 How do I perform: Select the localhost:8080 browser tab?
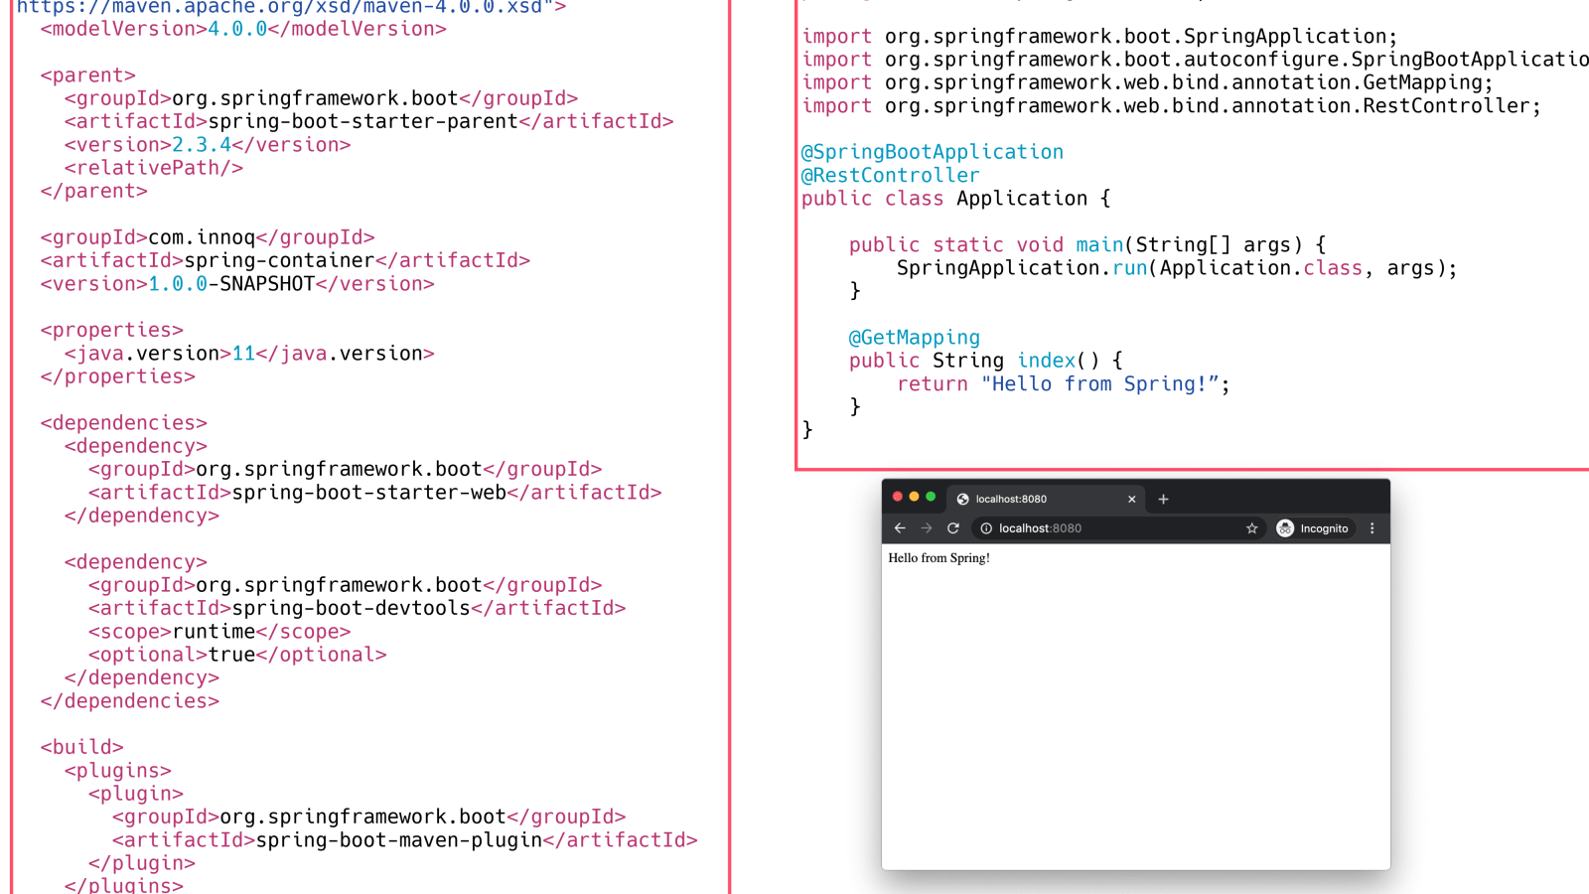[x=1045, y=499]
